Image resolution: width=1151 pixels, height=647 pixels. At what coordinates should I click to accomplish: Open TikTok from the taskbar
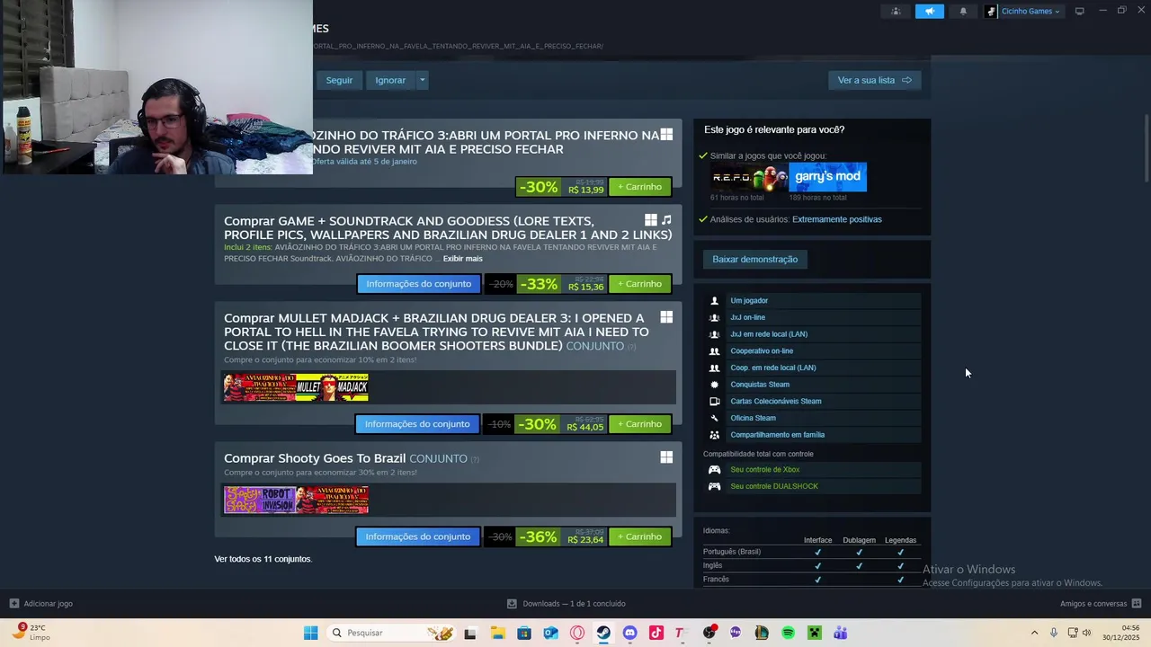tap(656, 633)
